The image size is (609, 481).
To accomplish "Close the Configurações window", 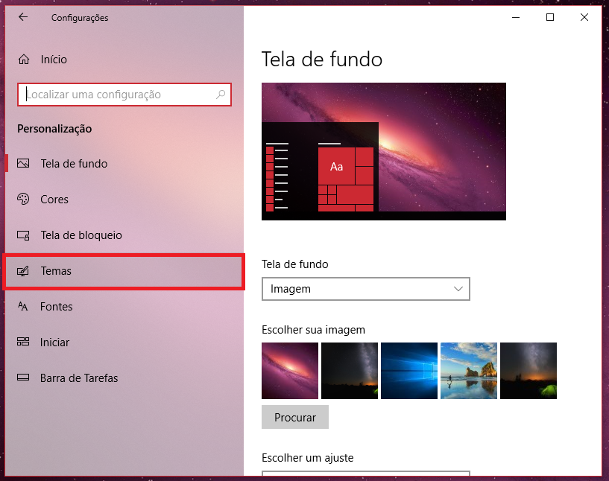I will click(584, 17).
